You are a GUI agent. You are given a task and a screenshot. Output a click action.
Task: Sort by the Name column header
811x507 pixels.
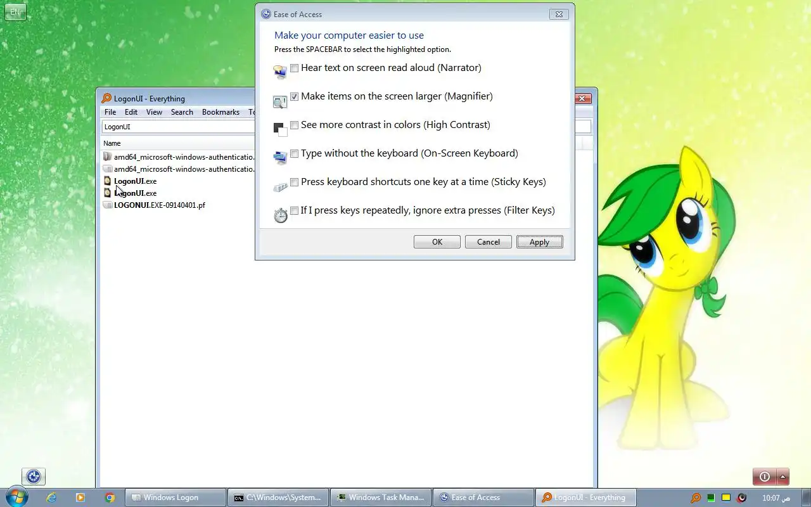pos(179,143)
